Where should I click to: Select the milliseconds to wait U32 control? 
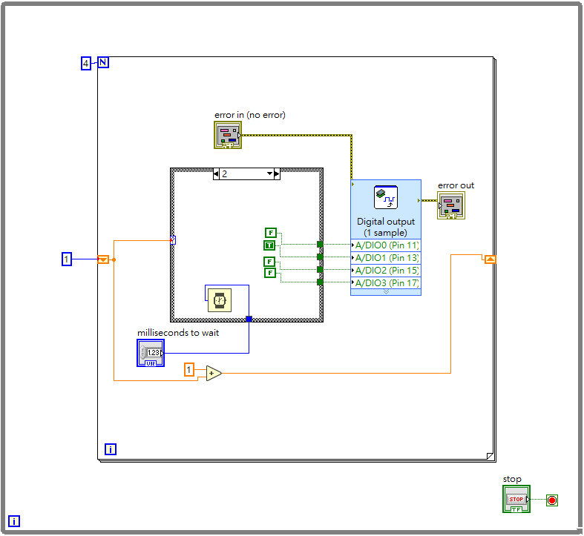pyautogui.click(x=151, y=353)
